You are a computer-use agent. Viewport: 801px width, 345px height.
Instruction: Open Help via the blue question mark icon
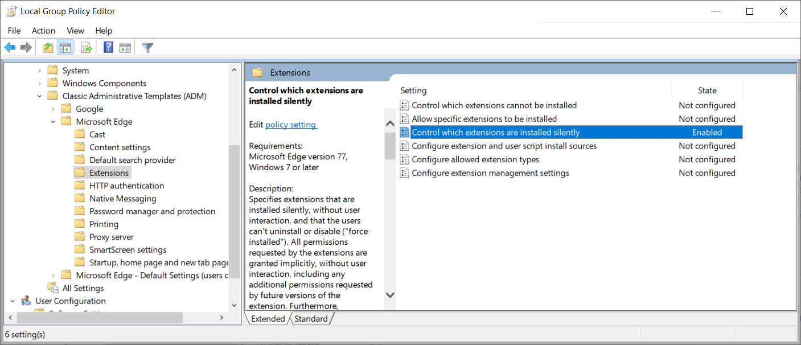click(108, 48)
